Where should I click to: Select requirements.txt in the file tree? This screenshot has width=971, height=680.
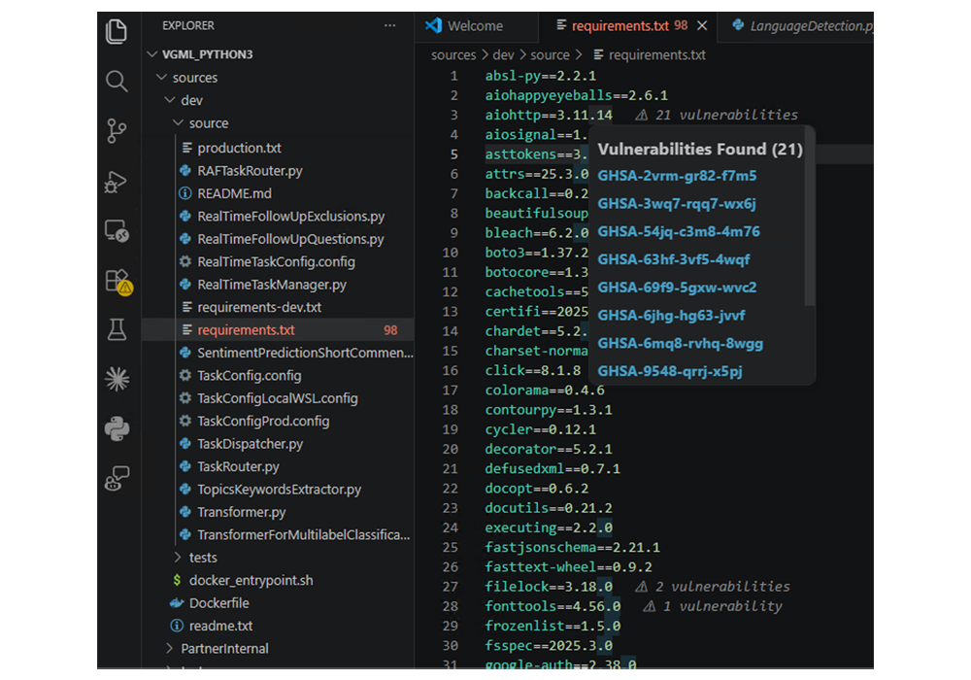click(278, 330)
